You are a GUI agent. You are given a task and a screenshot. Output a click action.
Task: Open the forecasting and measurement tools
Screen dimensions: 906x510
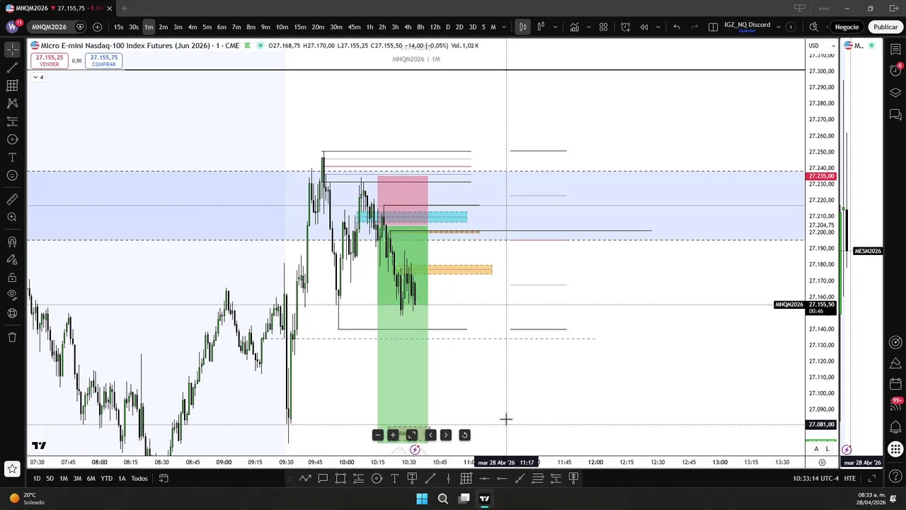(12, 140)
